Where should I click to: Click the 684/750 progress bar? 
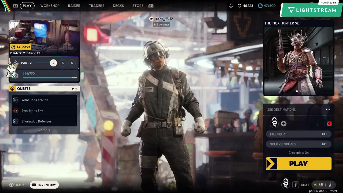[x=50, y=78]
